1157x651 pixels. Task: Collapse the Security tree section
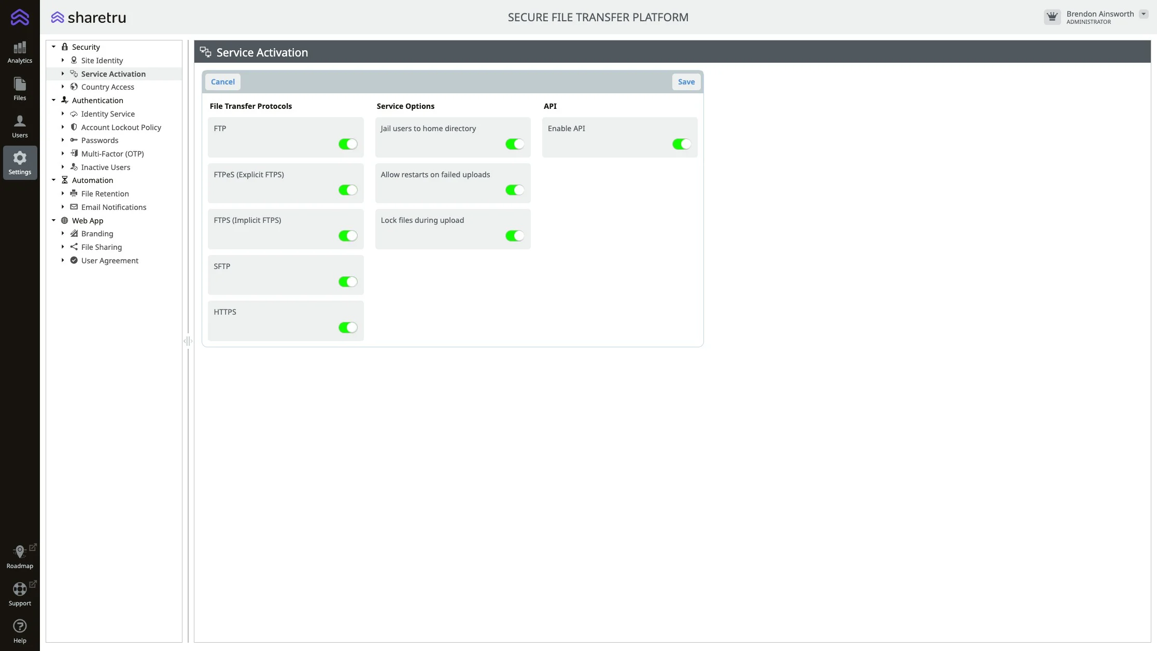53,47
